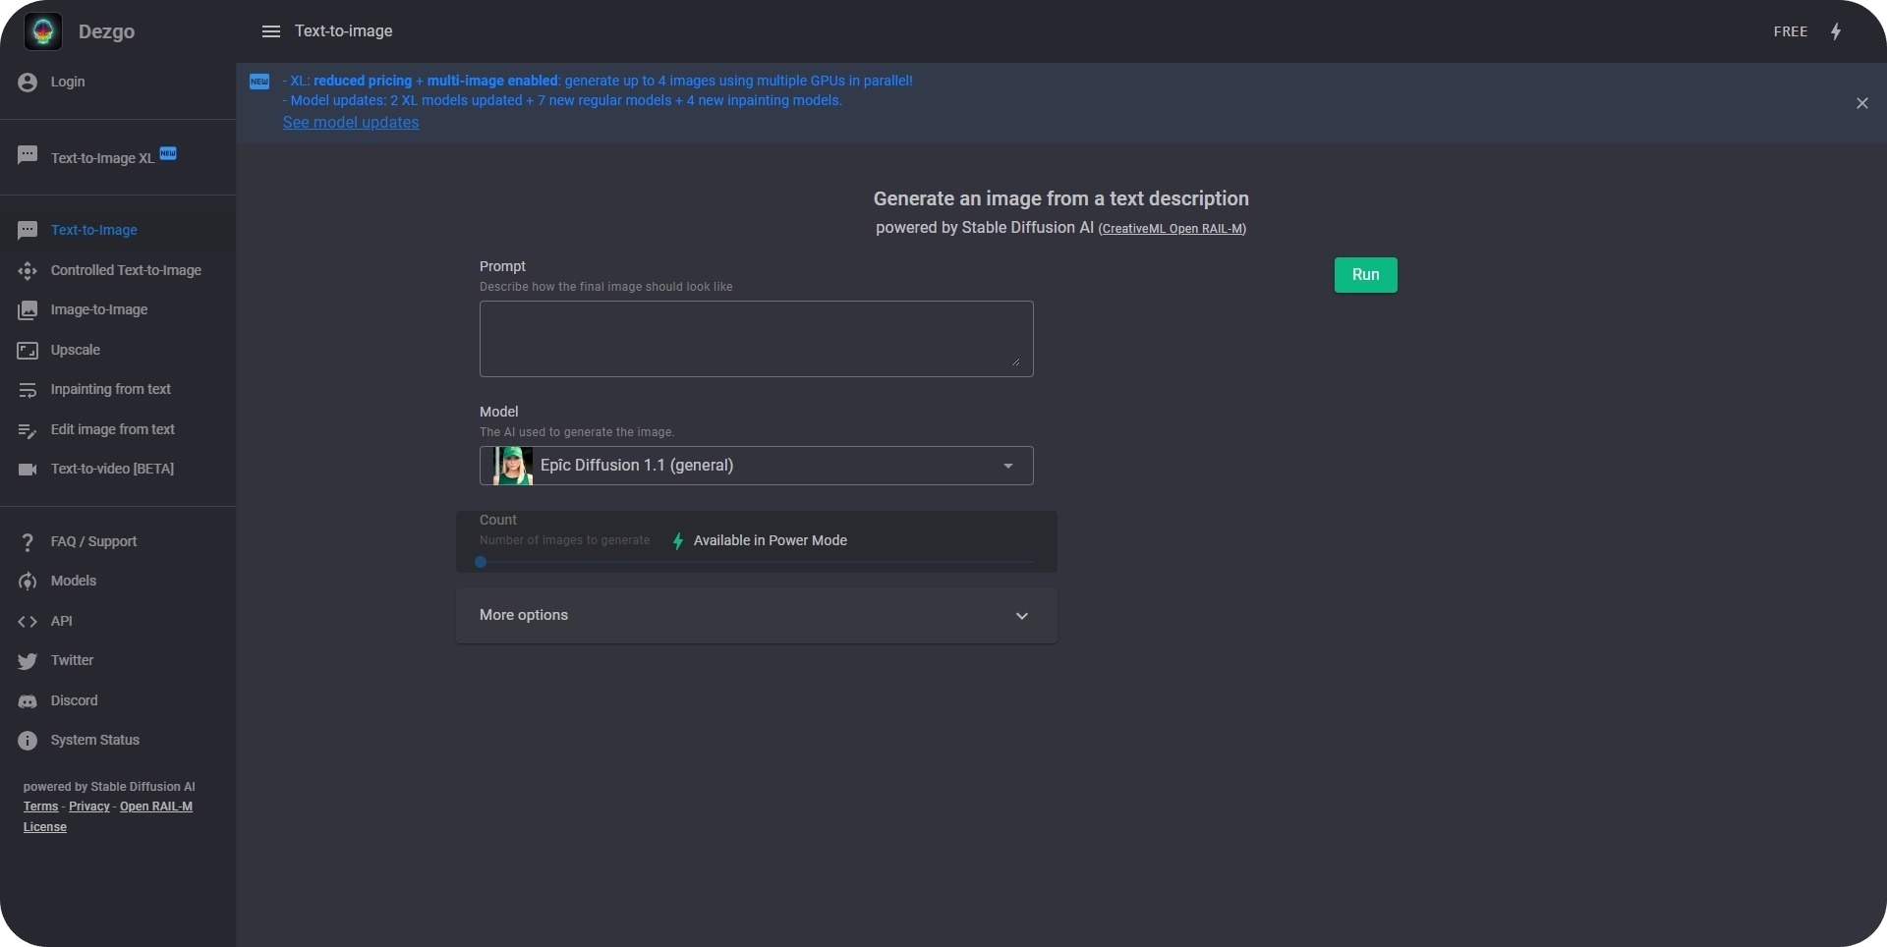Open Edit image from text
The image size is (1887, 947).
click(x=117, y=430)
